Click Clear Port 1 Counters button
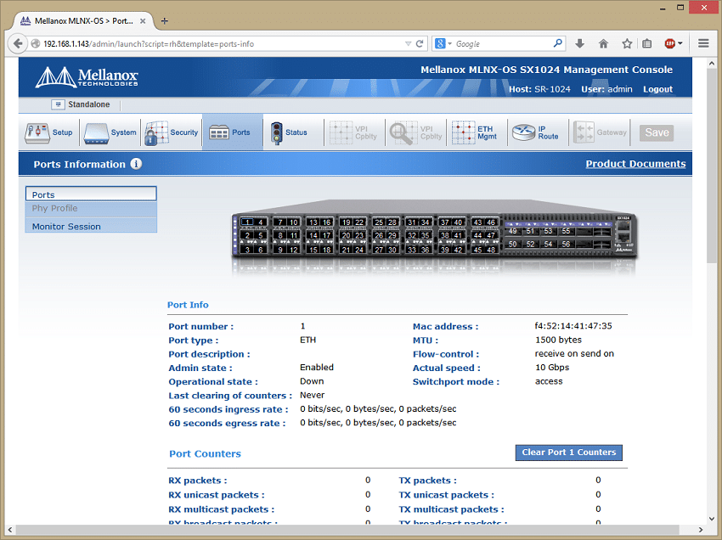This screenshot has height=540, width=722. pyautogui.click(x=568, y=452)
